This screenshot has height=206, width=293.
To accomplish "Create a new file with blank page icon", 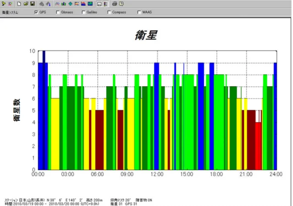I will pyautogui.click(x=19, y=4).
